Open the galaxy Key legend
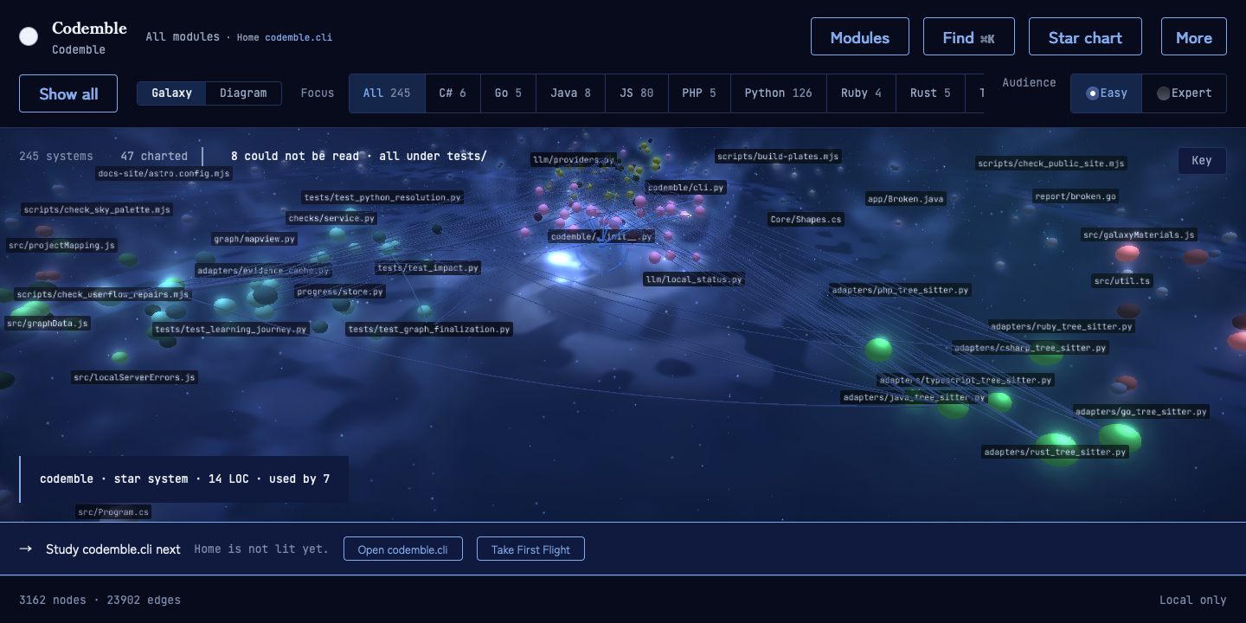Screen dimensions: 1246x623 (1202, 161)
